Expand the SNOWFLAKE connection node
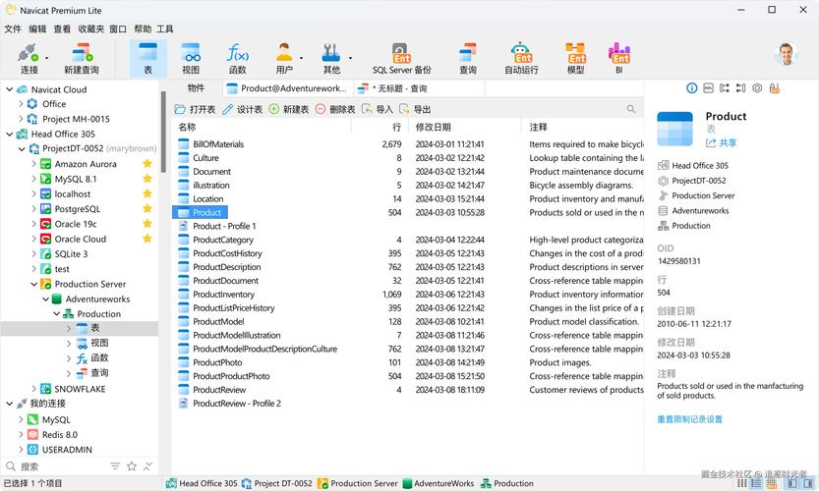This screenshot has width=819, height=491. click(33, 389)
